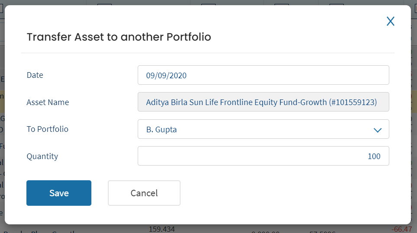
Task: Open the B. Gupta portfolio selector
Action: (x=263, y=129)
